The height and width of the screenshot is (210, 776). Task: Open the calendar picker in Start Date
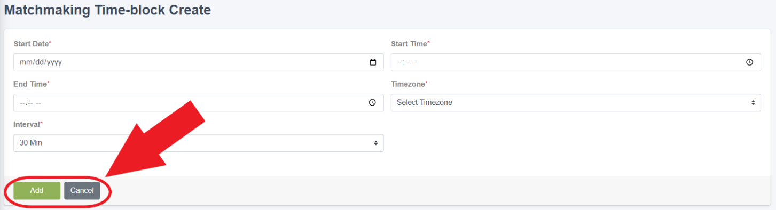(373, 62)
